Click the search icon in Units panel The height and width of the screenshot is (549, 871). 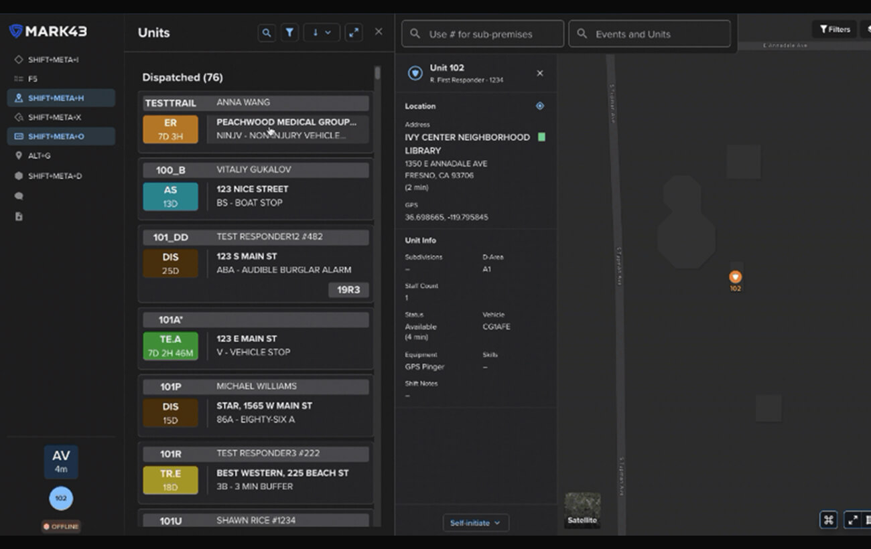(x=267, y=32)
